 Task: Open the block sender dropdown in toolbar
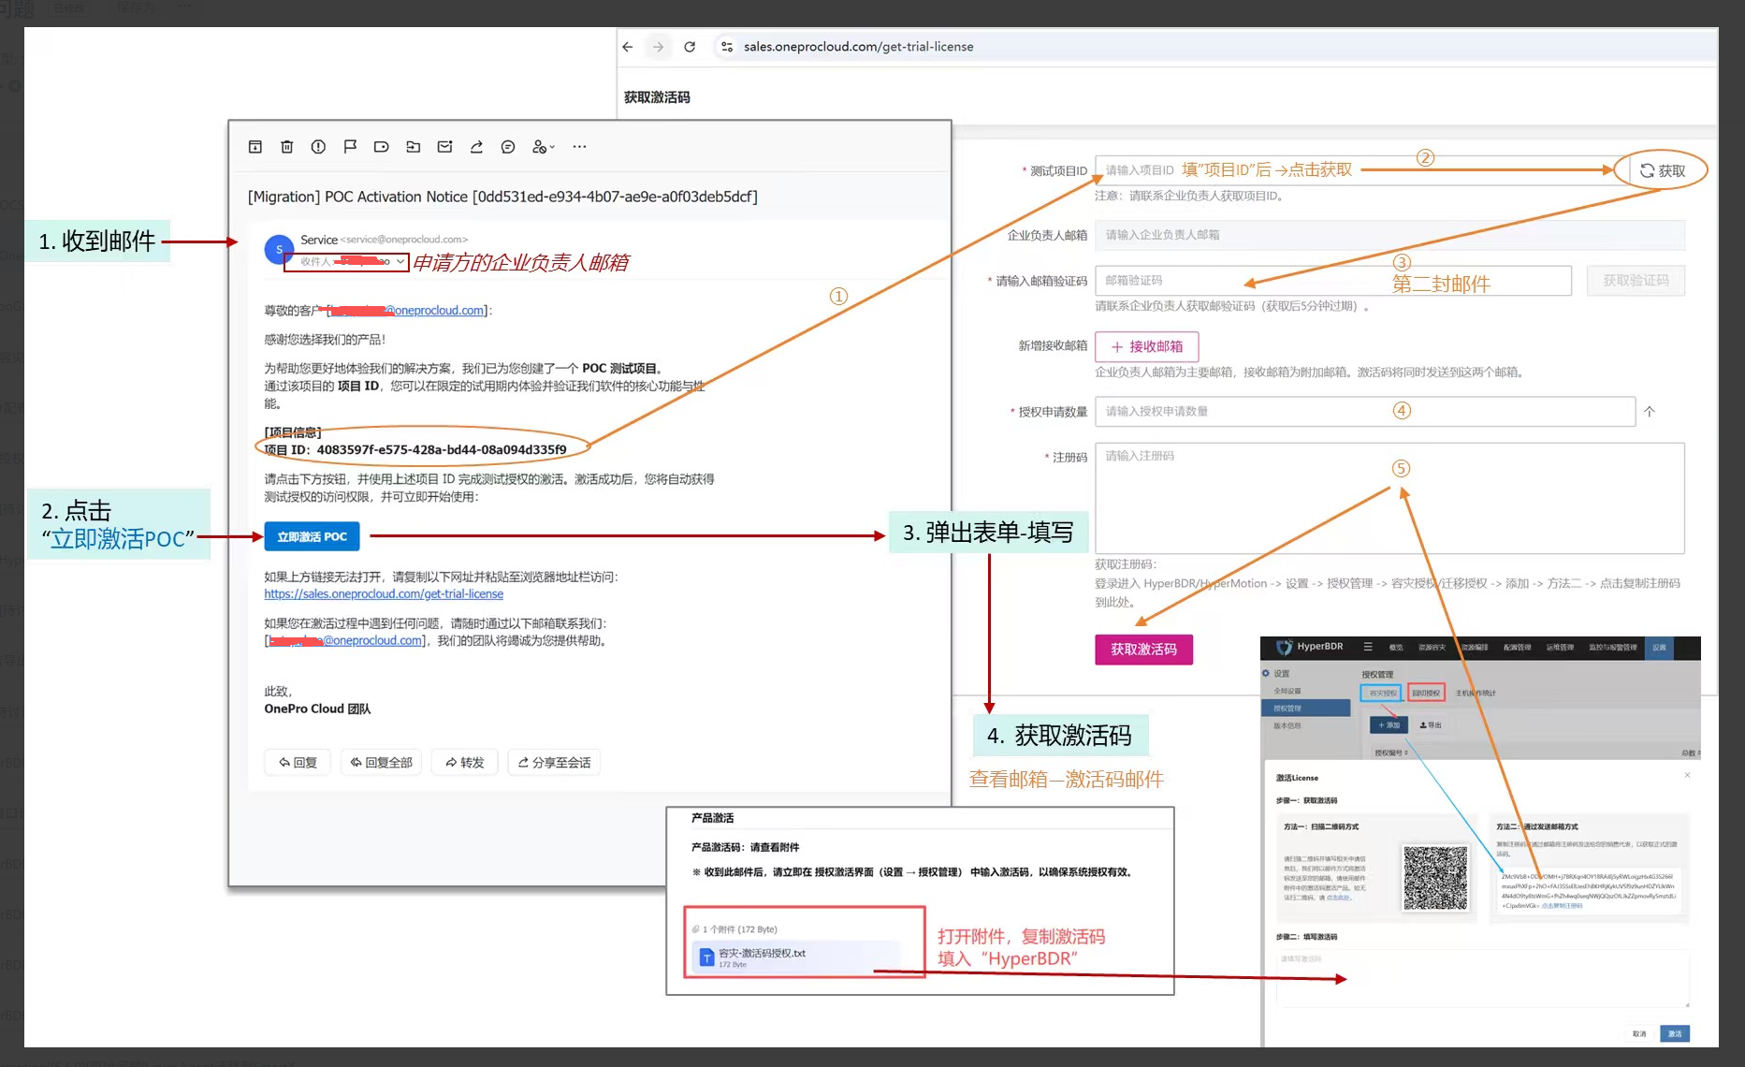544,147
